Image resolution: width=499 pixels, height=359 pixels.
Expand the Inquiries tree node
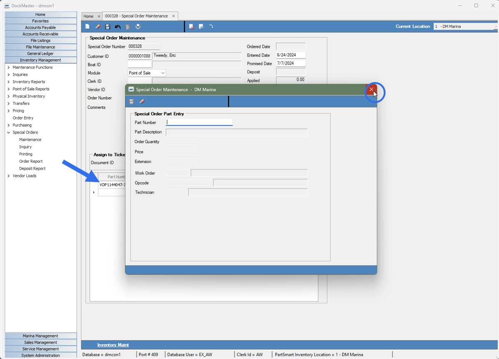pyautogui.click(x=9, y=74)
